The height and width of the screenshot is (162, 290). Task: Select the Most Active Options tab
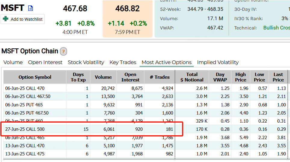pyautogui.click(x=167, y=62)
